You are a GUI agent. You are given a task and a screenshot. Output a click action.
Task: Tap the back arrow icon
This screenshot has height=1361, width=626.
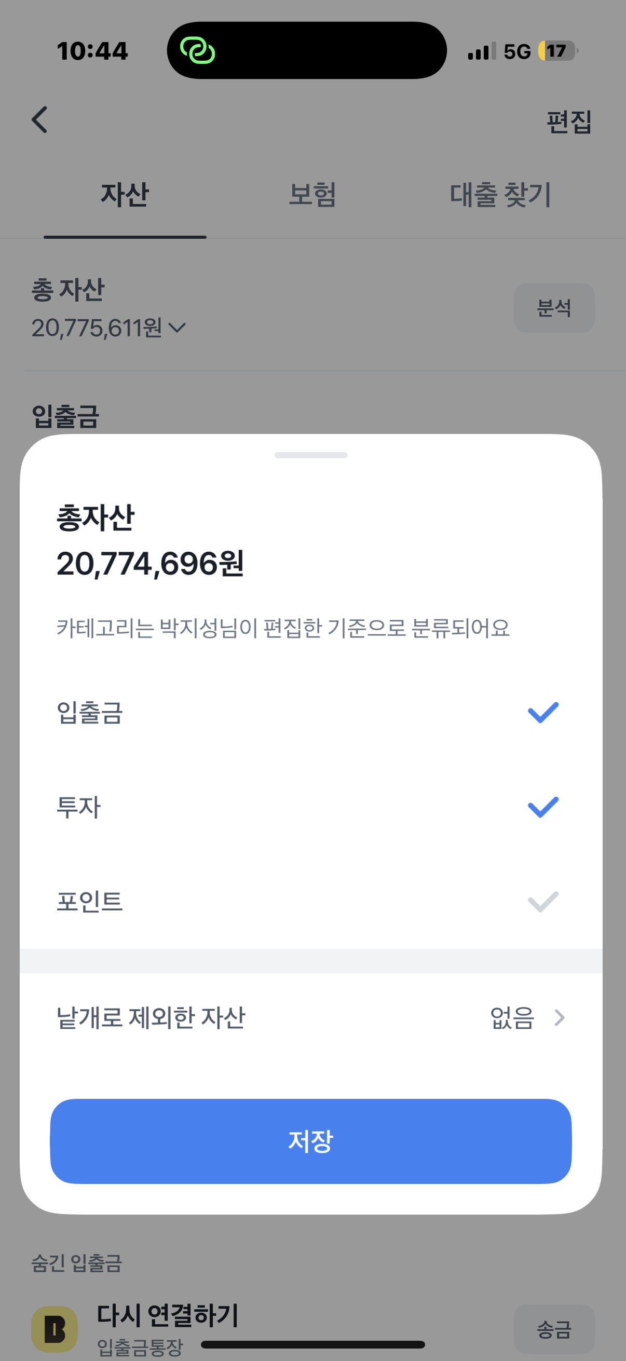click(x=40, y=120)
